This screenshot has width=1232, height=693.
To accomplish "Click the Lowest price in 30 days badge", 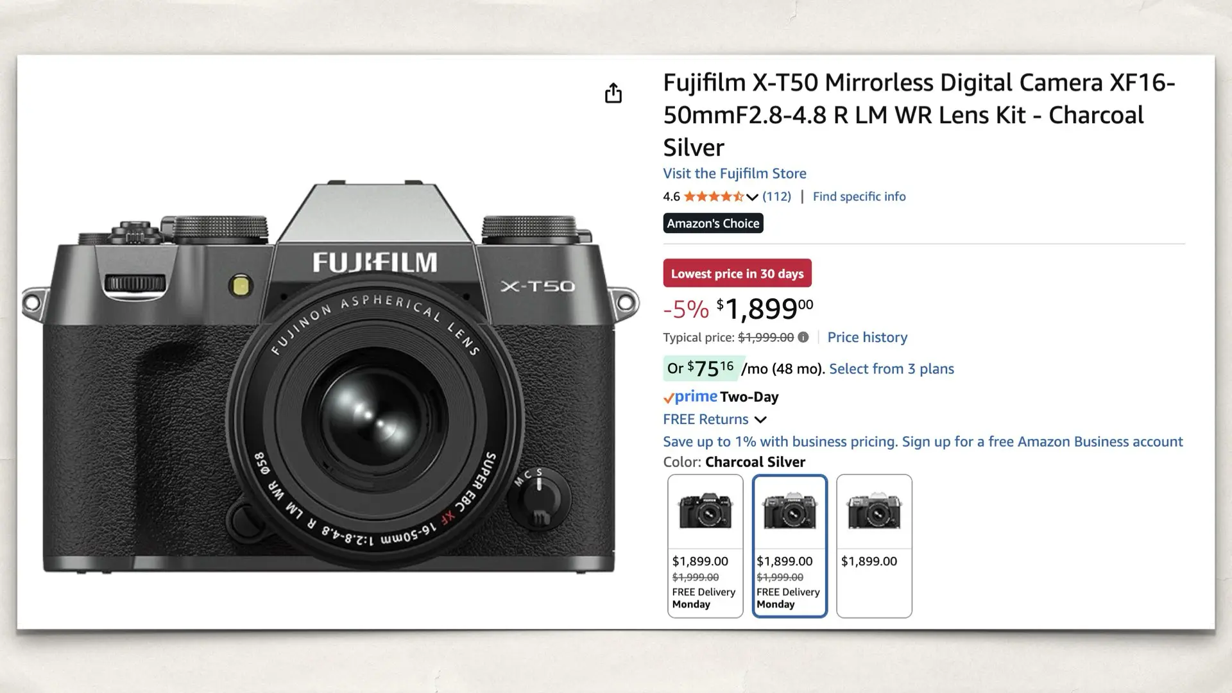I will 737,273.
